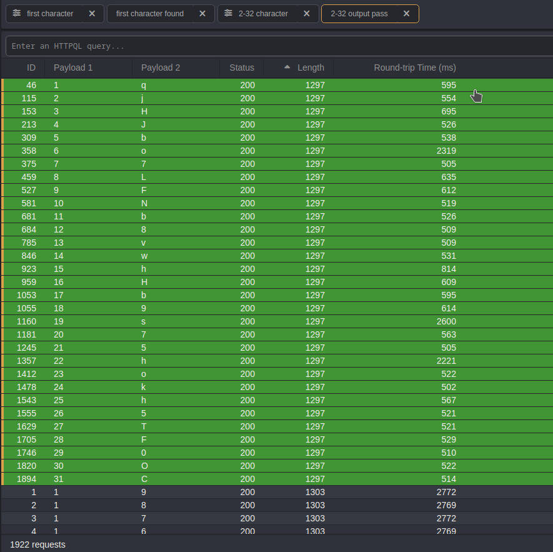Screen dimensions: 553x552
Task: Select the row with ID 2
Action: 250,505
